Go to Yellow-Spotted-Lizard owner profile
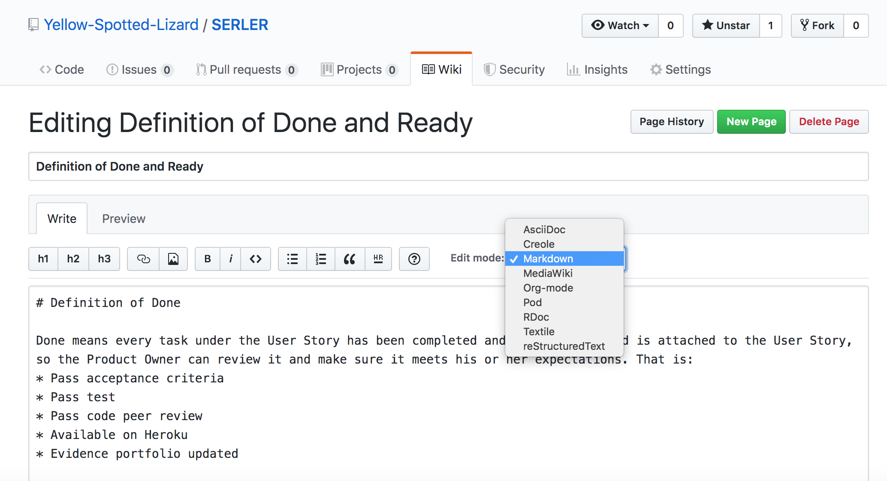The image size is (887, 481). 121,25
